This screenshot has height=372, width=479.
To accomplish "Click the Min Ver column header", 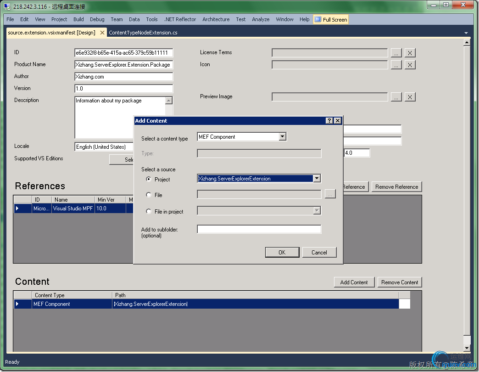I will pyautogui.click(x=110, y=200).
